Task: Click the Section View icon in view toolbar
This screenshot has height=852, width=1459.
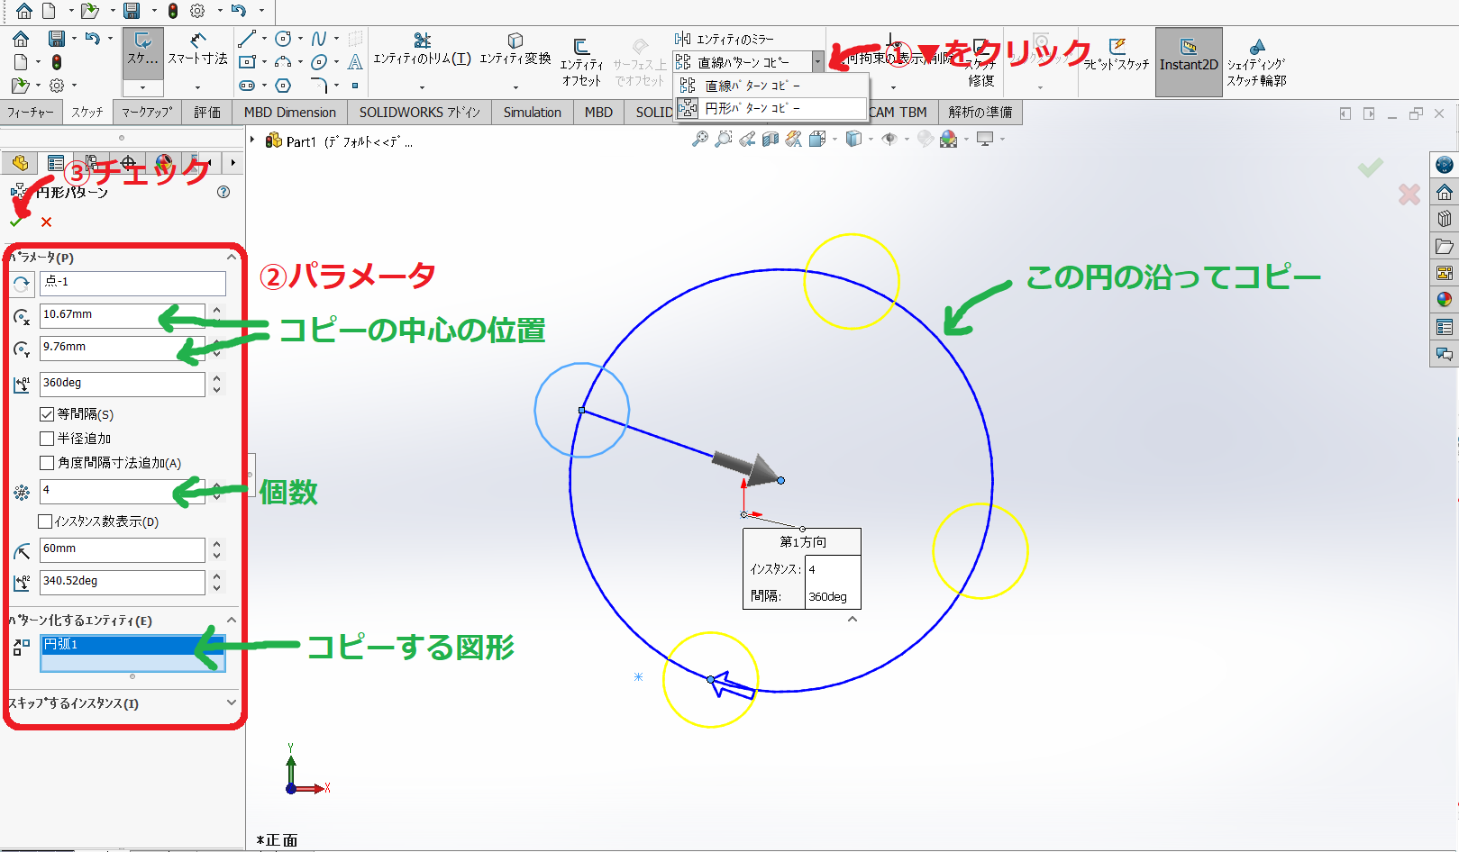Action: (x=770, y=139)
